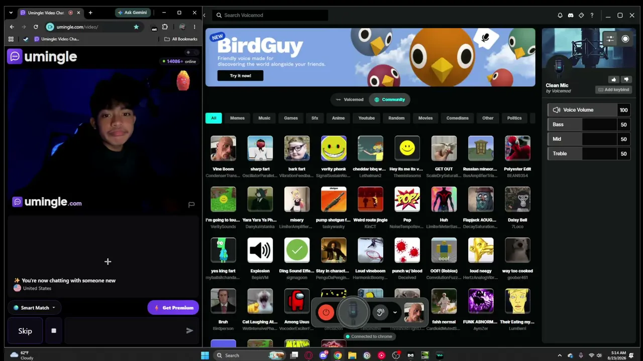Play the Among Usus sound
The height and width of the screenshot is (361, 643).
pyautogui.click(x=297, y=301)
